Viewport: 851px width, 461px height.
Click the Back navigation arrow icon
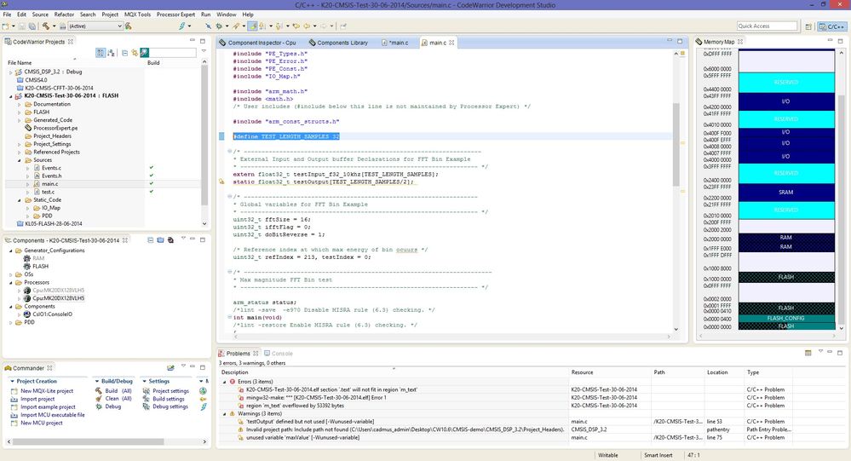pos(308,26)
